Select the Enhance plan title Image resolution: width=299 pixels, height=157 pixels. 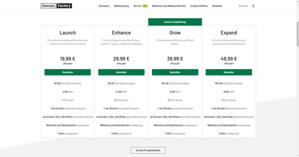click(121, 33)
